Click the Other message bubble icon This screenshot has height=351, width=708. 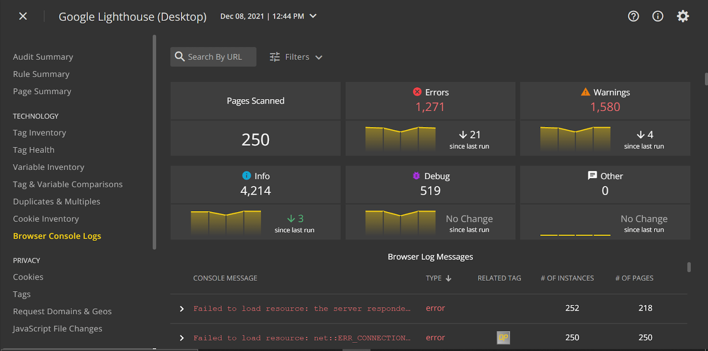[592, 176]
